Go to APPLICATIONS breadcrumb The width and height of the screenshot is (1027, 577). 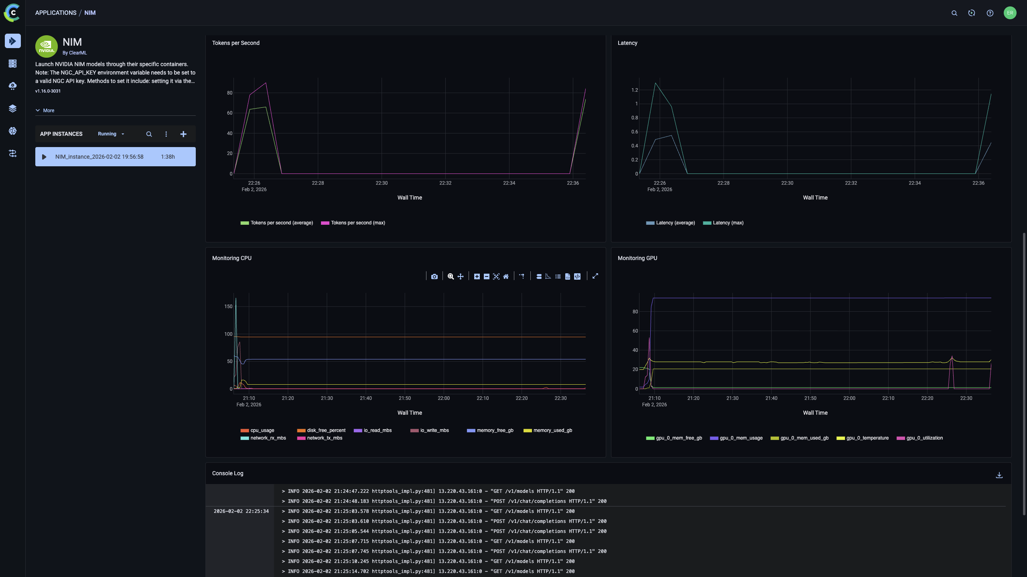click(56, 13)
